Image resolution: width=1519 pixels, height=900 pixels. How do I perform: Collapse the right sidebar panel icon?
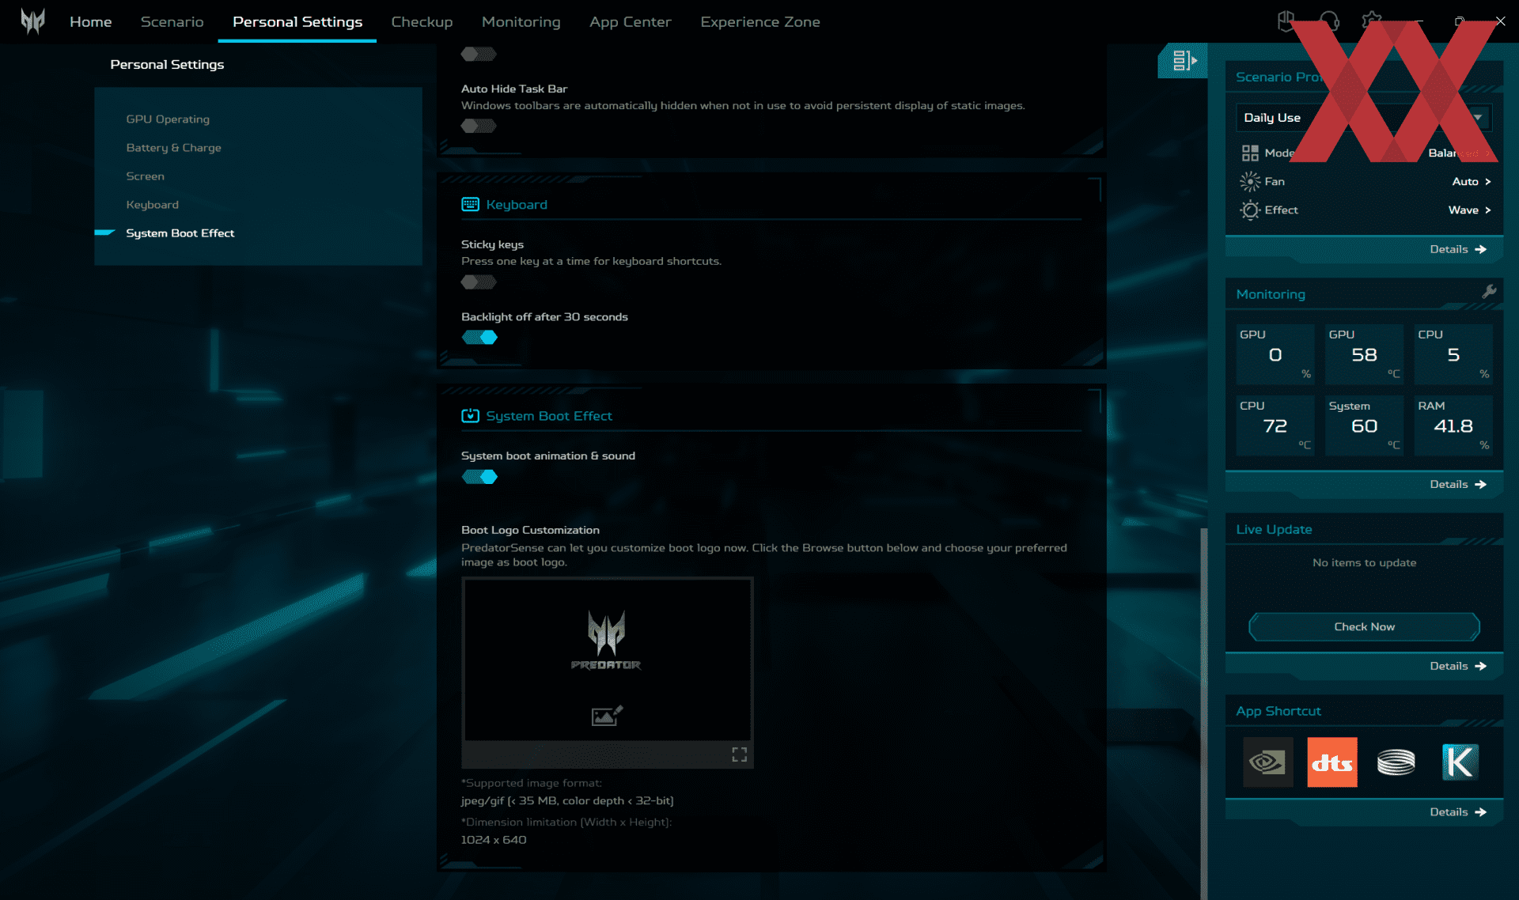coord(1184,60)
